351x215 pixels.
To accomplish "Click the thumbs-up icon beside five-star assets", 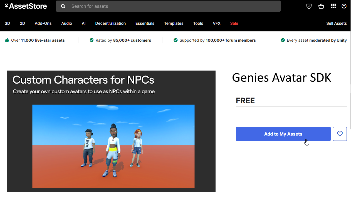I will point(7,40).
